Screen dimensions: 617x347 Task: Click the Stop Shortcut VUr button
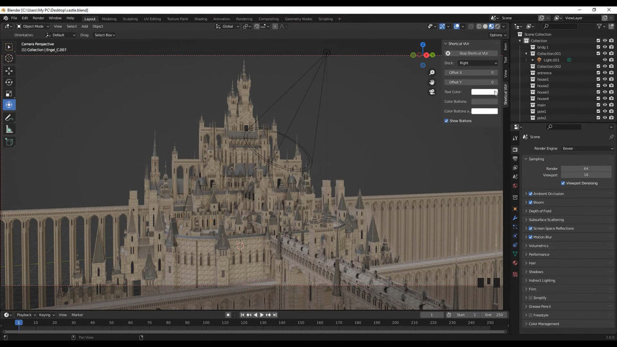(x=471, y=53)
